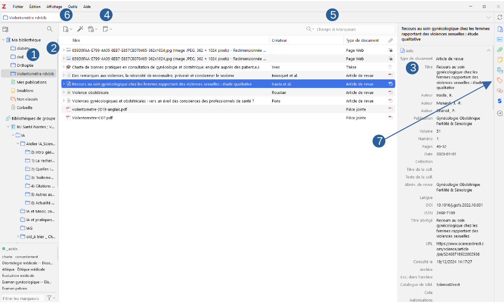
Task: Click the new collection icon
Action: coord(6,29)
